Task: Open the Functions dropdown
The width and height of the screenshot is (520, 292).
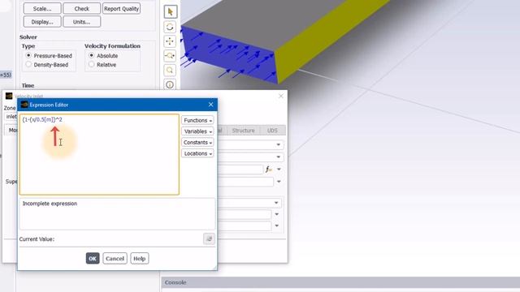Action: tap(197, 120)
